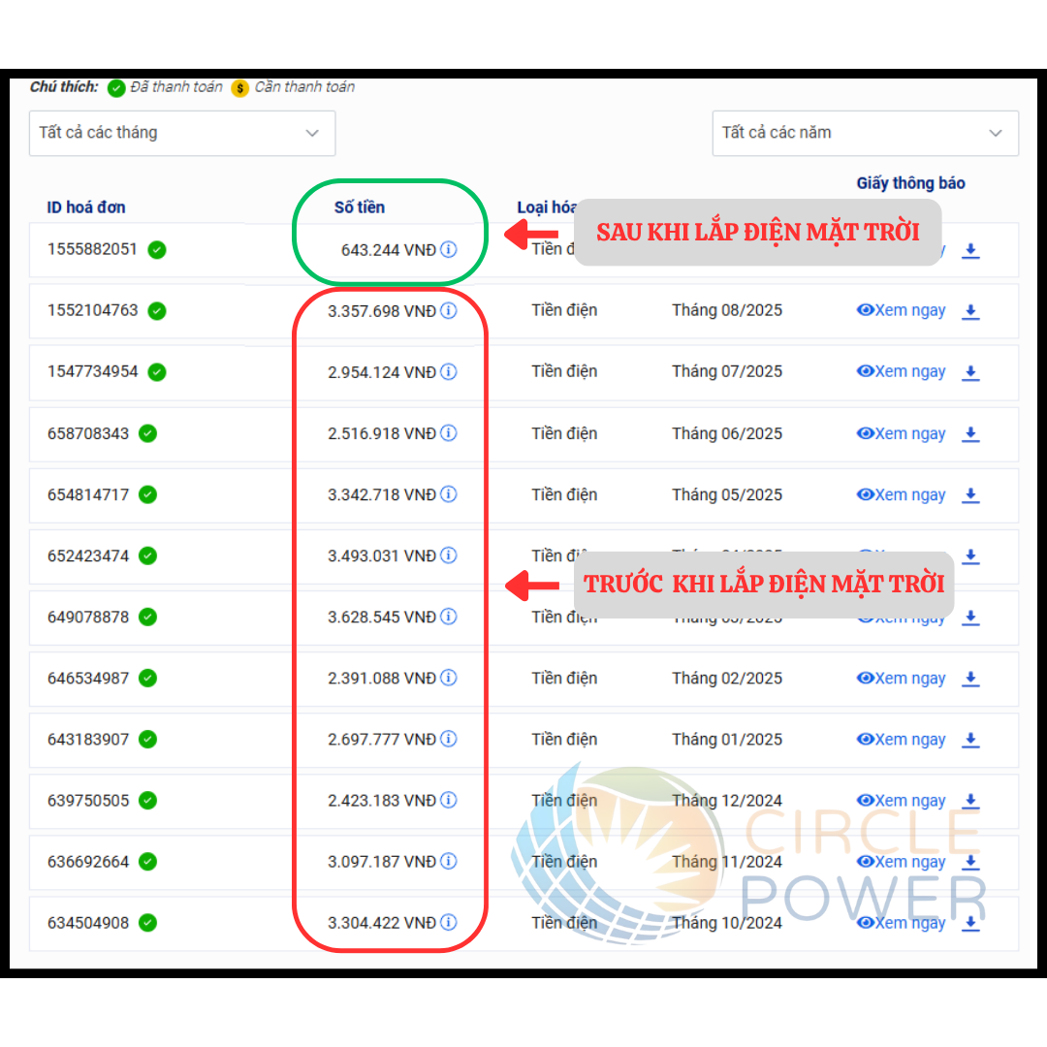Click info icon next to 3.628.545 VNĐ
The image size is (1047, 1047).
(x=448, y=617)
